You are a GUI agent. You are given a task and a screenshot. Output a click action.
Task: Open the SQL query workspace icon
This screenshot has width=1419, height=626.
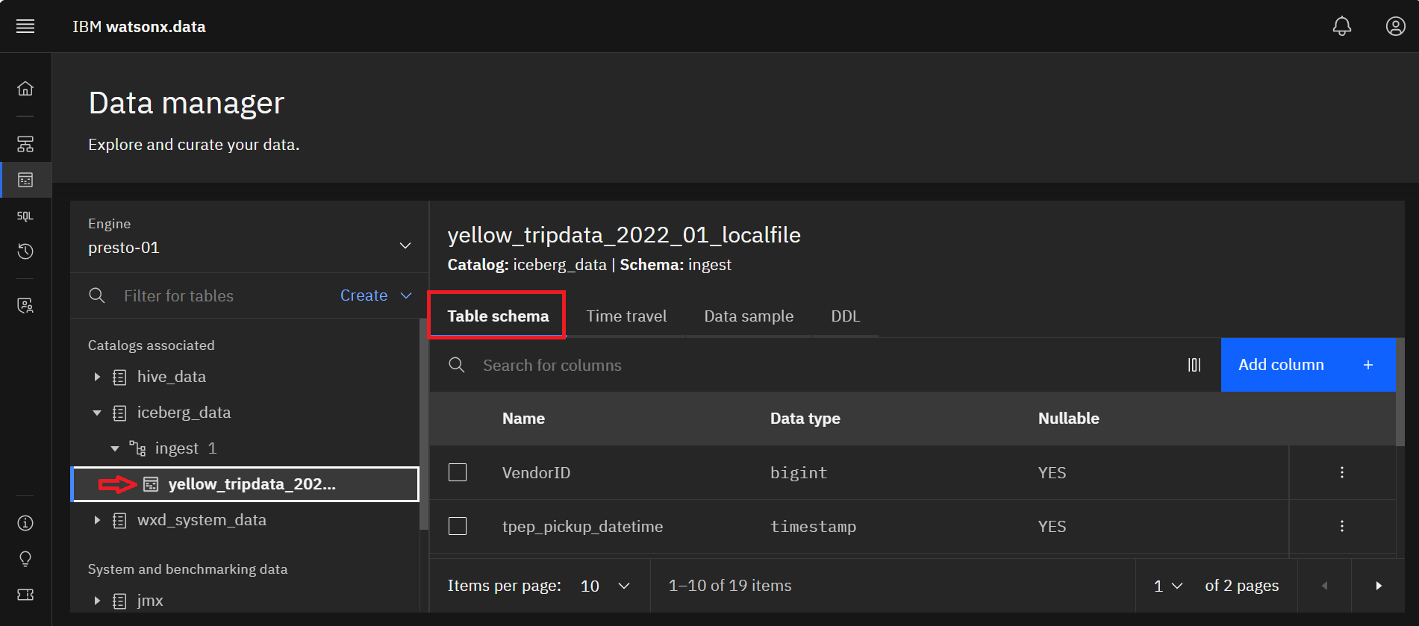click(25, 216)
